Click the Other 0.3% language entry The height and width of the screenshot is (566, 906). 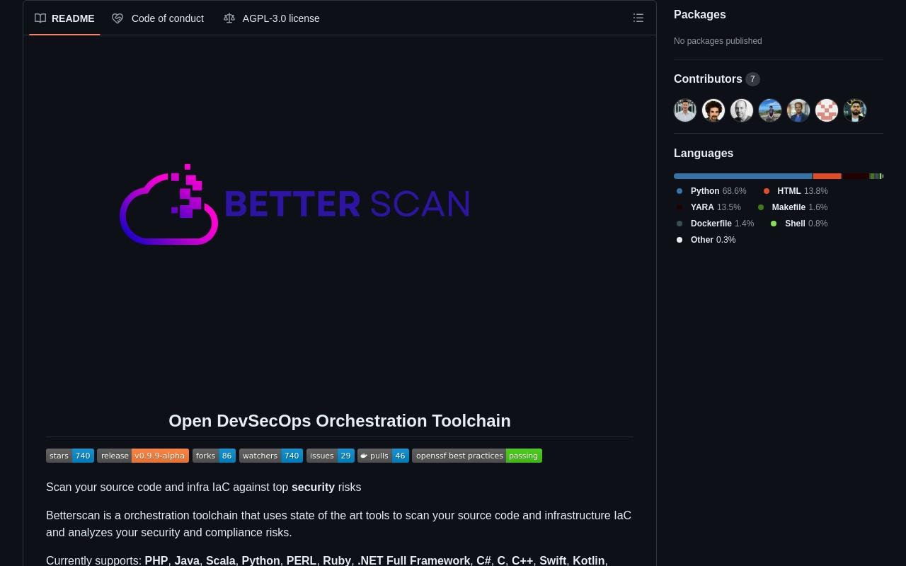[706, 240]
